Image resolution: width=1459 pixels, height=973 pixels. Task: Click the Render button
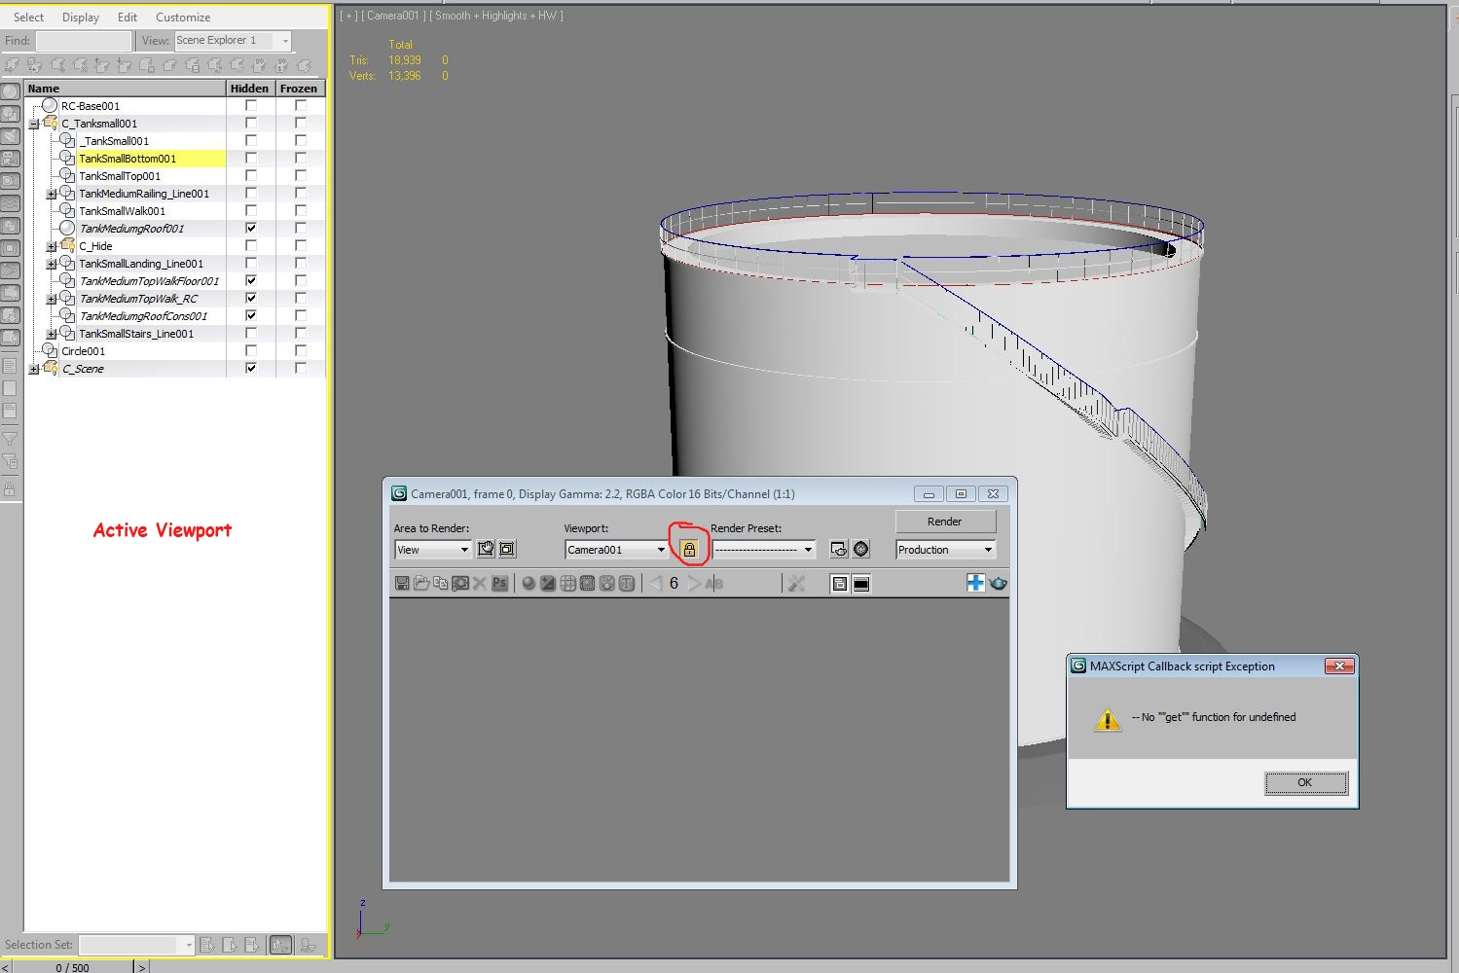click(x=945, y=522)
